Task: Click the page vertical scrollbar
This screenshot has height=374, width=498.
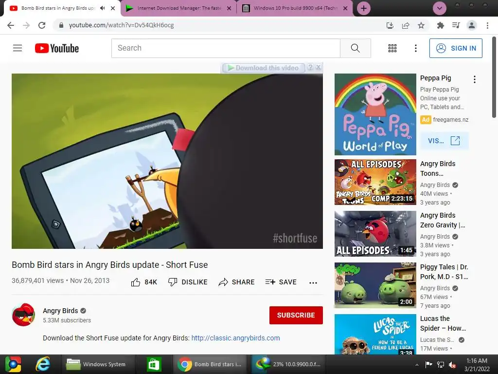Action: (x=495, y=77)
